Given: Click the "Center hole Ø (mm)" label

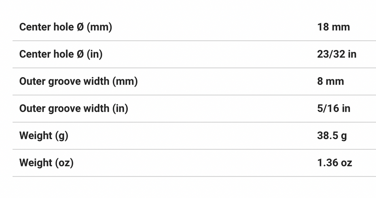Looking at the screenshot, I should (x=65, y=27).
